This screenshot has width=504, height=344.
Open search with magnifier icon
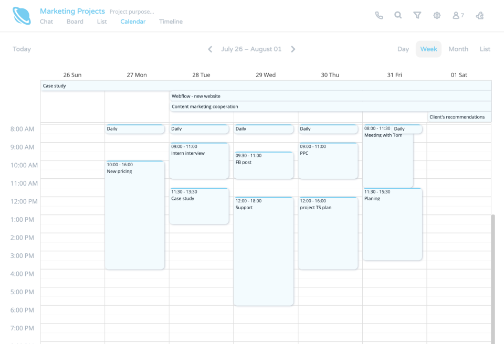tap(398, 15)
